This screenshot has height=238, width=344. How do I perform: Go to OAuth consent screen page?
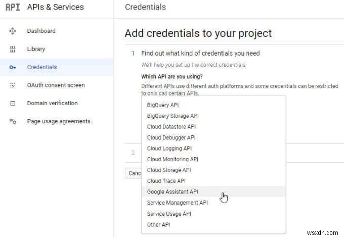pyautogui.click(x=56, y=85)
